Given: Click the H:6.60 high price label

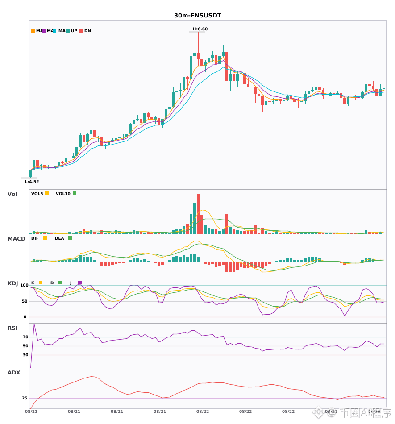Looking at the screenshot, I should (200, 29).
